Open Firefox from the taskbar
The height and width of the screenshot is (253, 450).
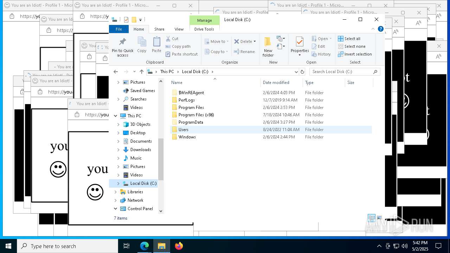click(179, 246)
